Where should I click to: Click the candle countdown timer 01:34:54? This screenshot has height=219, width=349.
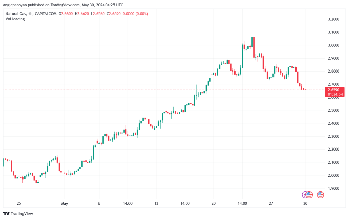click(335, 94)
